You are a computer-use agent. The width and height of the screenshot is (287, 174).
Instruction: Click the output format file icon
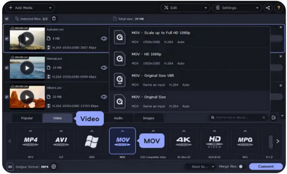pos(10,167)
